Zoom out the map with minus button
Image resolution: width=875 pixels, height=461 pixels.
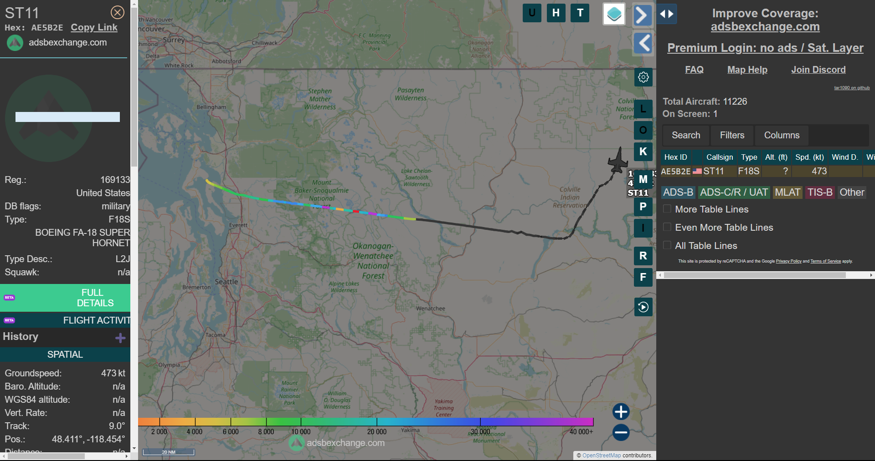tap(621, 432)
